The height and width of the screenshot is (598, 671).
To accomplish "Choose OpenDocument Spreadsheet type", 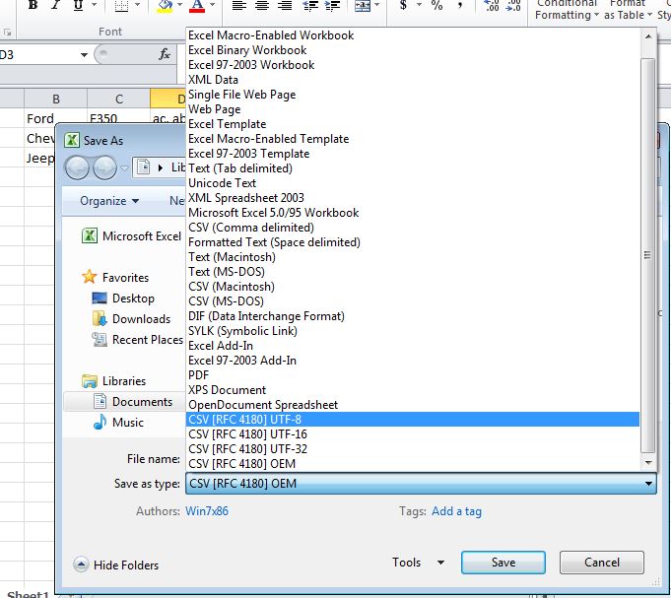I will pyautogui.click(x=413, y=405).
